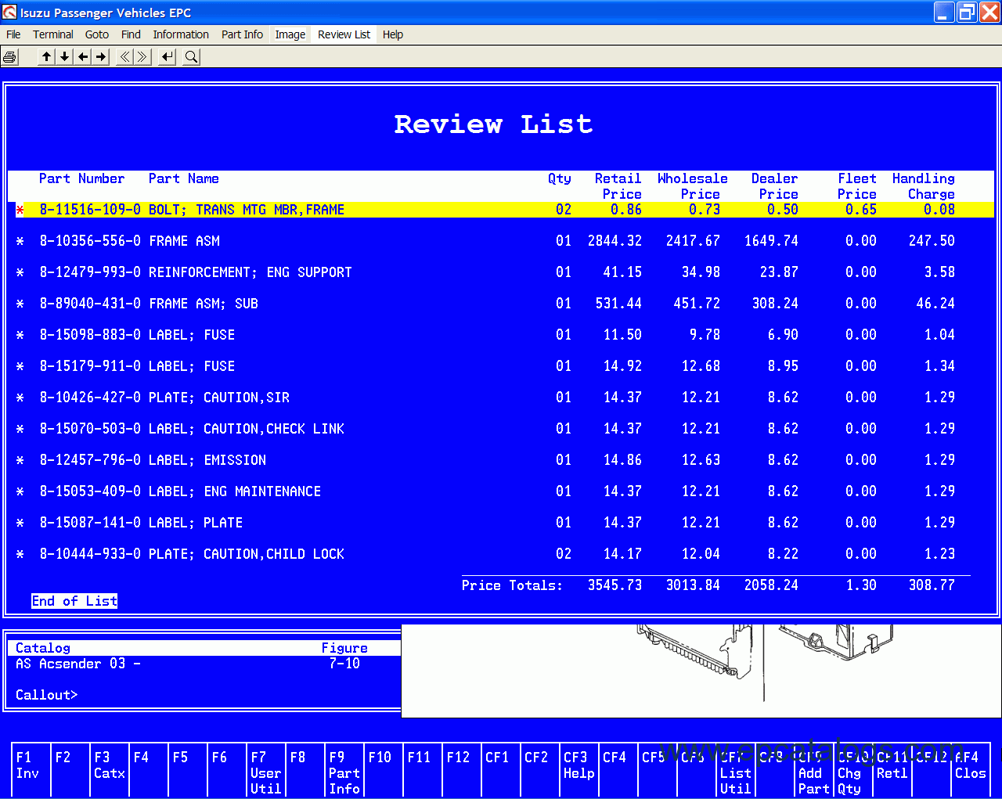1002x799 pixels.
Task: Select the highlighted BOLT; TRANS MTG MBR,FRAME row
Action: pyautogui.click(x=501, y=210)
